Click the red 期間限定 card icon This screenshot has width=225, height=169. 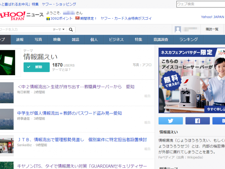coord(77,18)
